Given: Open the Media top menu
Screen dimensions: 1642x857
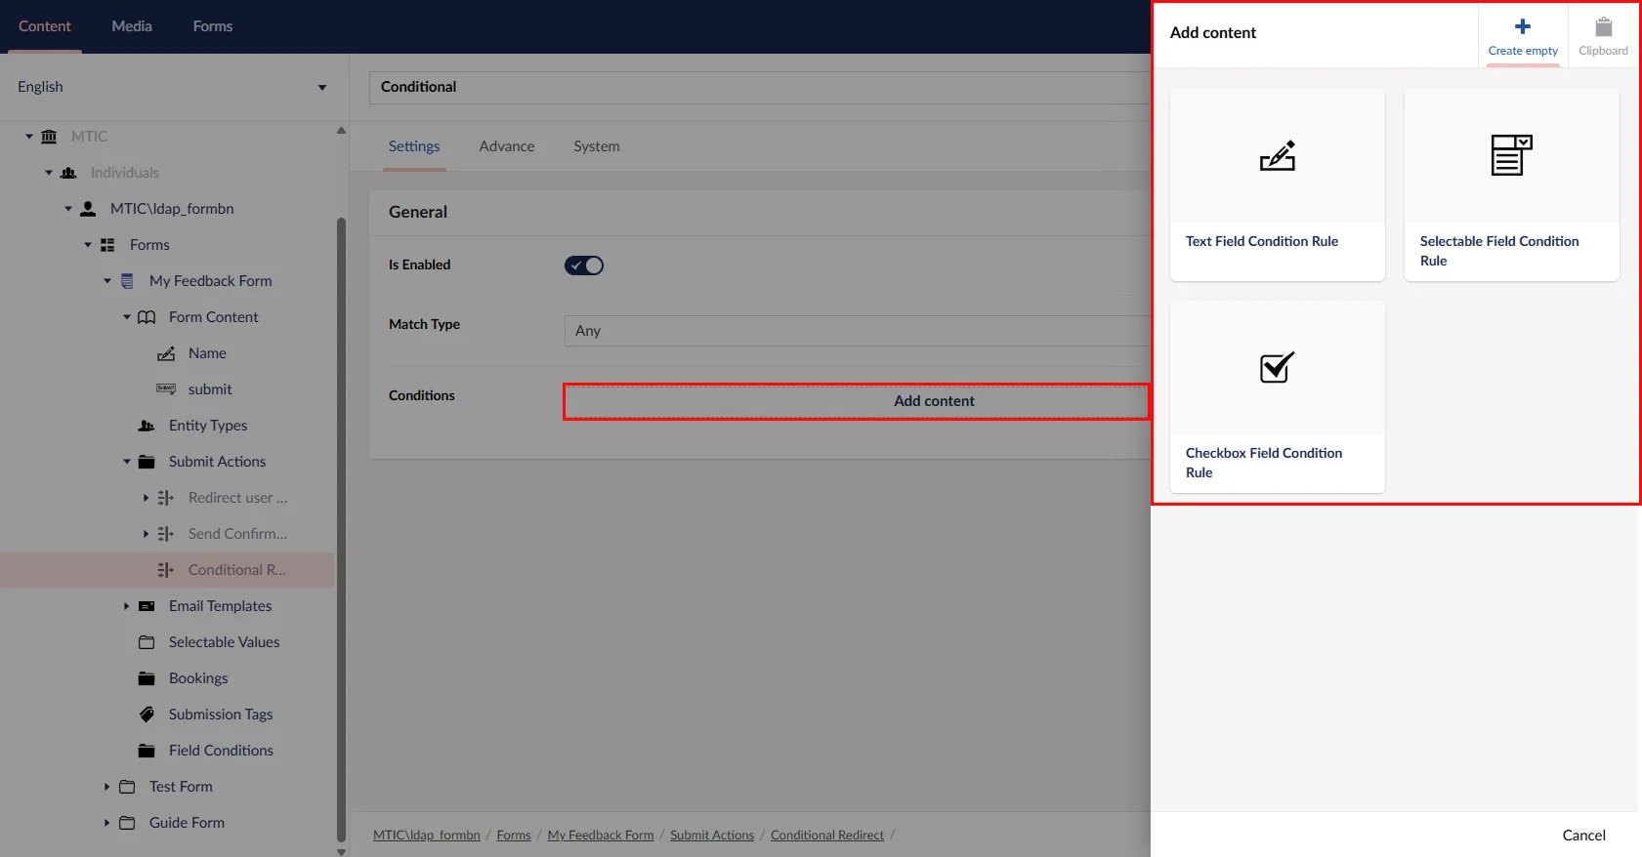Looking at the screenshot, I should coord(132,26).
